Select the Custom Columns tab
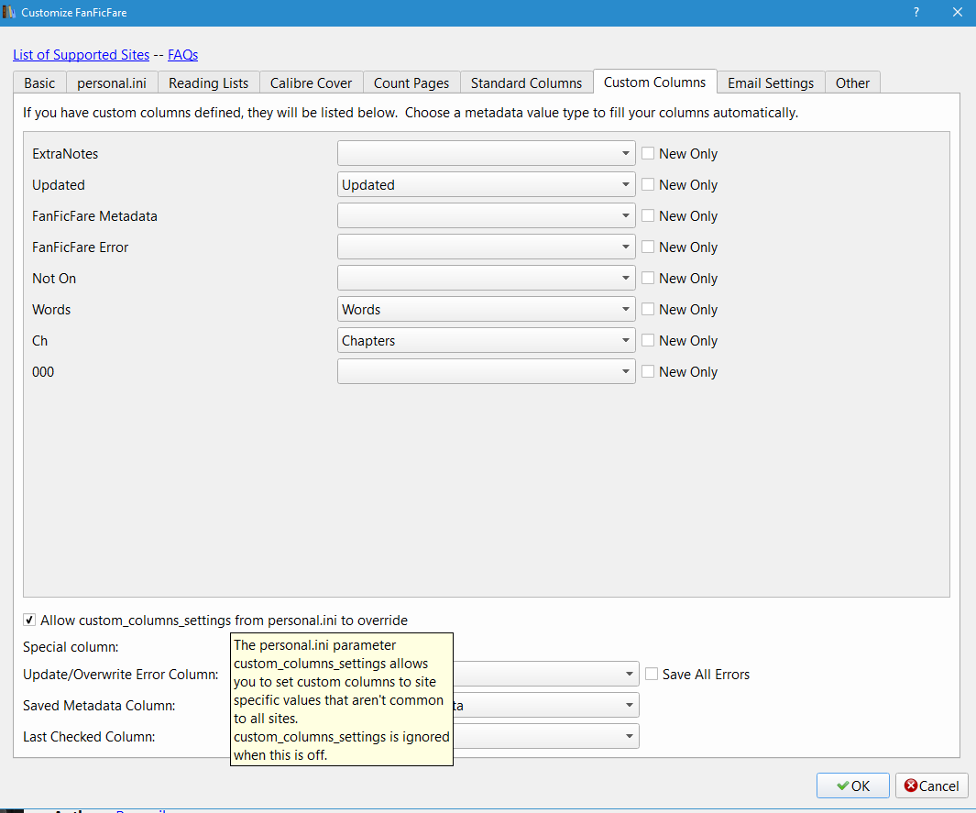The width and height of the screenshot is (976, 813). (x=655, y=82)
